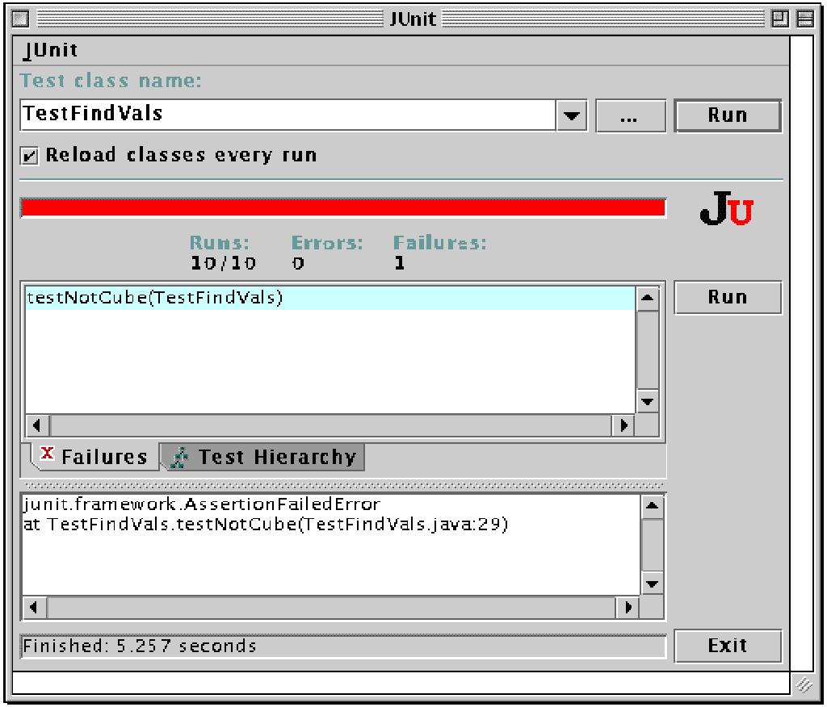The image size is (827, 707).
Task: Open the test class name dropdown arrow
Action: point(572,115)
